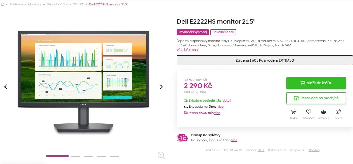Zoom product image with magnifier icon

click(161, 155)
